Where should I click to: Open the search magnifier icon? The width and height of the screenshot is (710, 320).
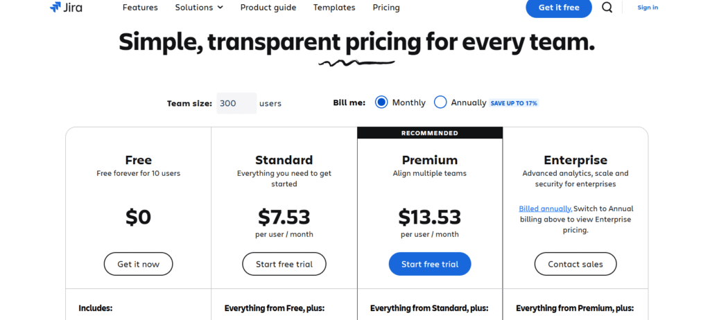(x=607, y=7)
